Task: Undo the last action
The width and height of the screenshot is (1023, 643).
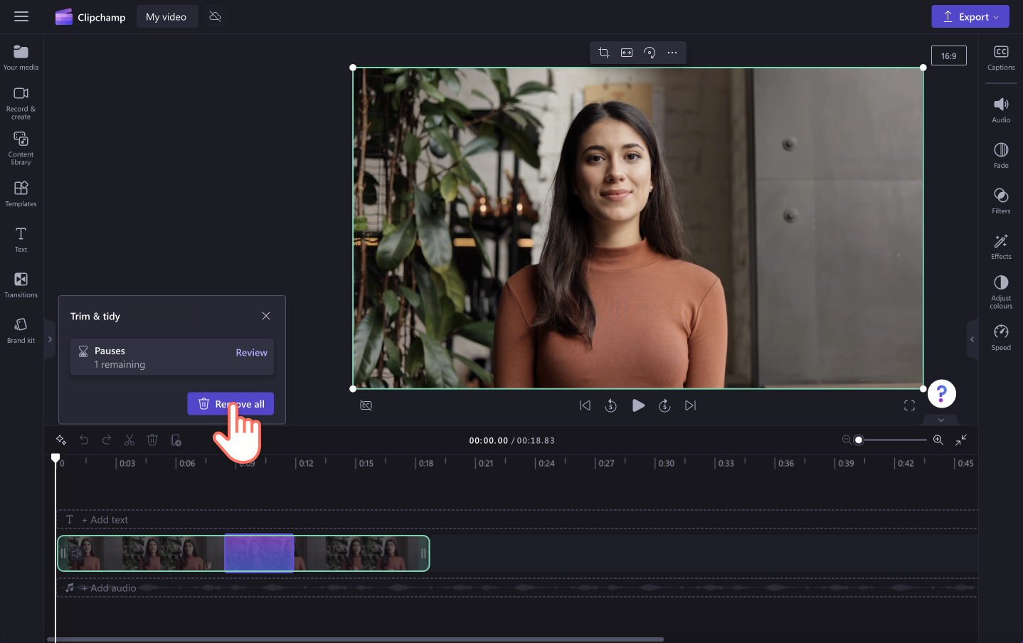Action: (84, 440)
